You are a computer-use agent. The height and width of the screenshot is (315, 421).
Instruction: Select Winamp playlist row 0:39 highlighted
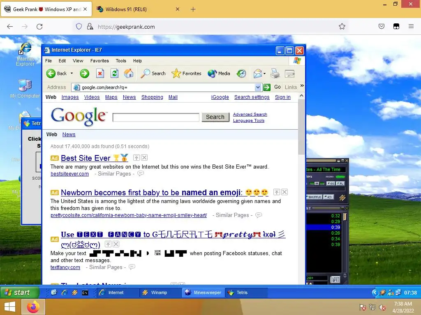pyautogui.click(x=324, y=227)
